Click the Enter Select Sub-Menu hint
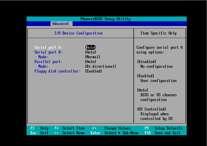 [114, 133]
